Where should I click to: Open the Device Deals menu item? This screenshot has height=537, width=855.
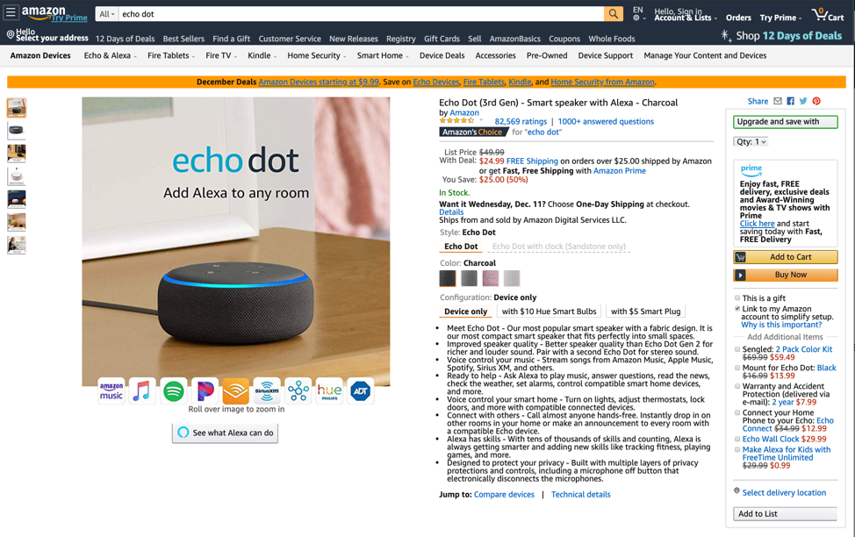(x=442, y=55)
